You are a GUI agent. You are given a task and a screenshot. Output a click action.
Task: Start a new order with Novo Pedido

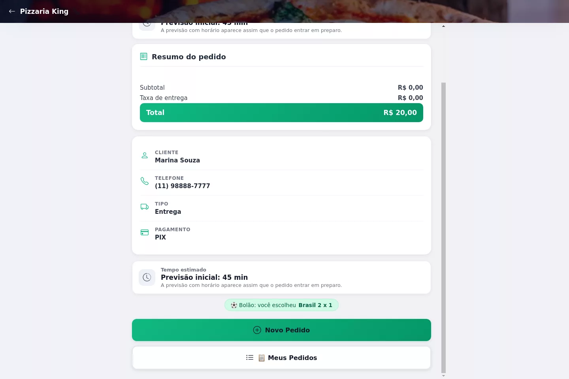click(281, 330)
